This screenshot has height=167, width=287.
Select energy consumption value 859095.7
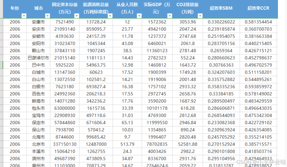point(96,29)
